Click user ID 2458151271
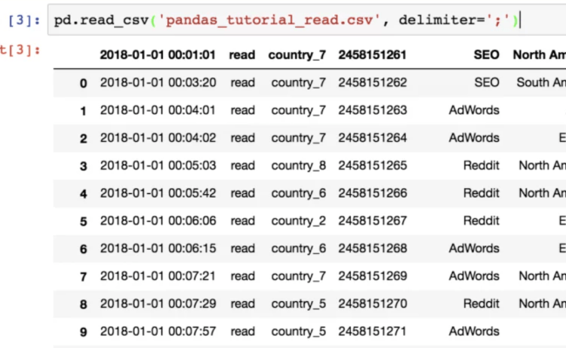Viewport: 566px width, 348px height. coord(373,331)
